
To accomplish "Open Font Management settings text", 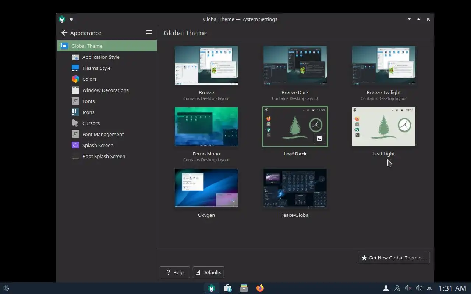I will (x=103, y=134).
